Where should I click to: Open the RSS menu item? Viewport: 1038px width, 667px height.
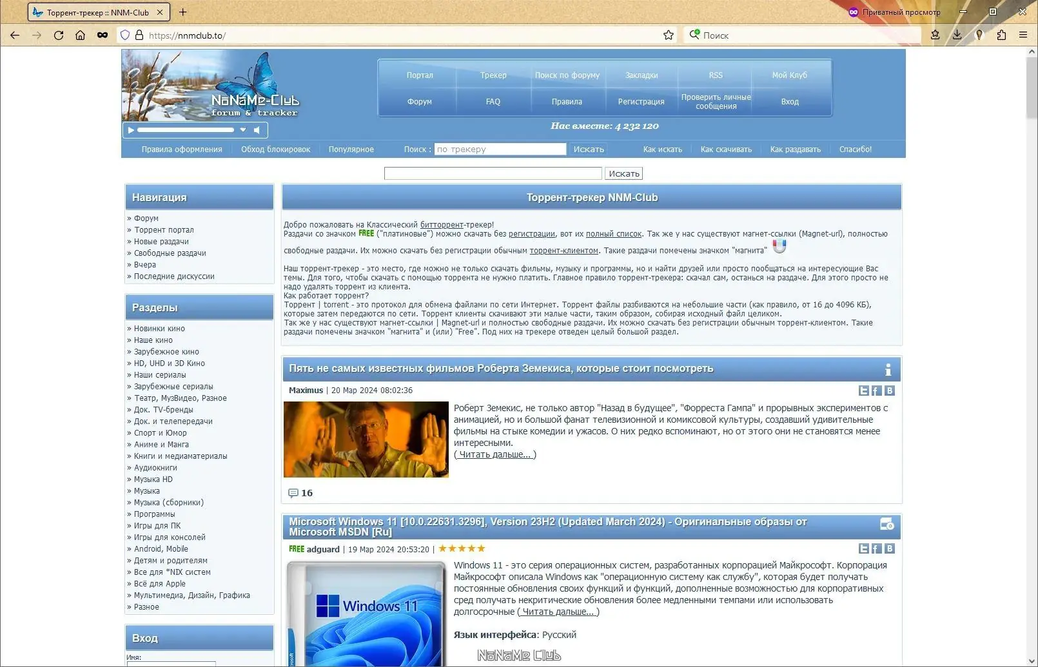(716, 75)
